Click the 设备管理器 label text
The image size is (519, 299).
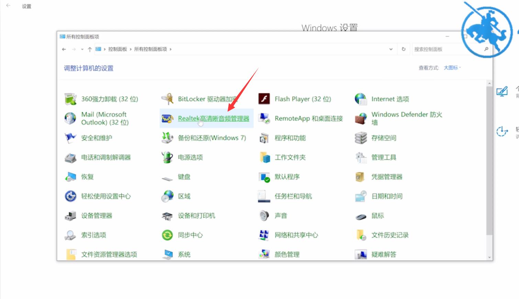[x=97, y=215]
